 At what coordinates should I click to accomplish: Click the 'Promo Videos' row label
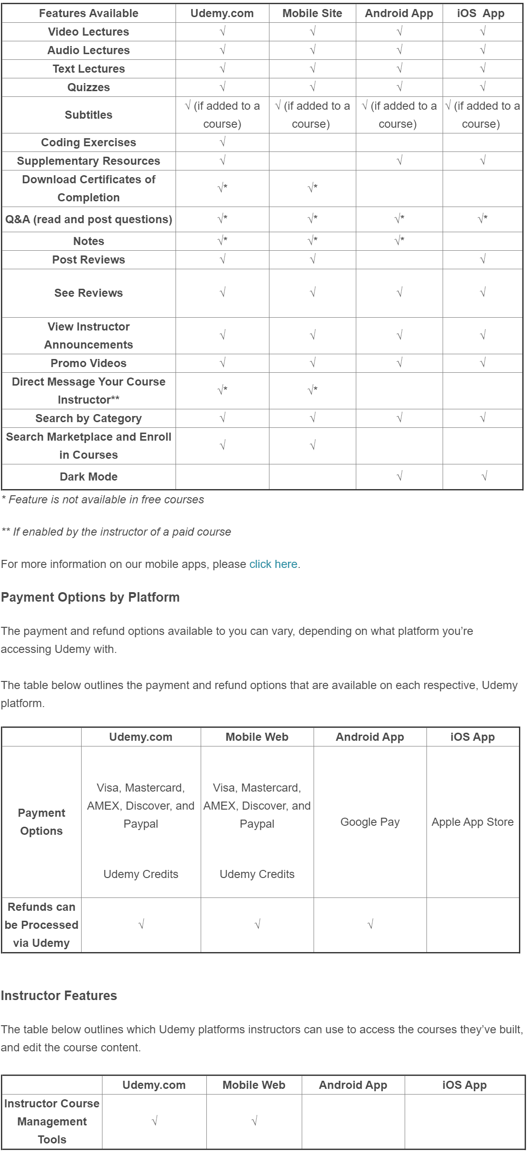[89, 363]
